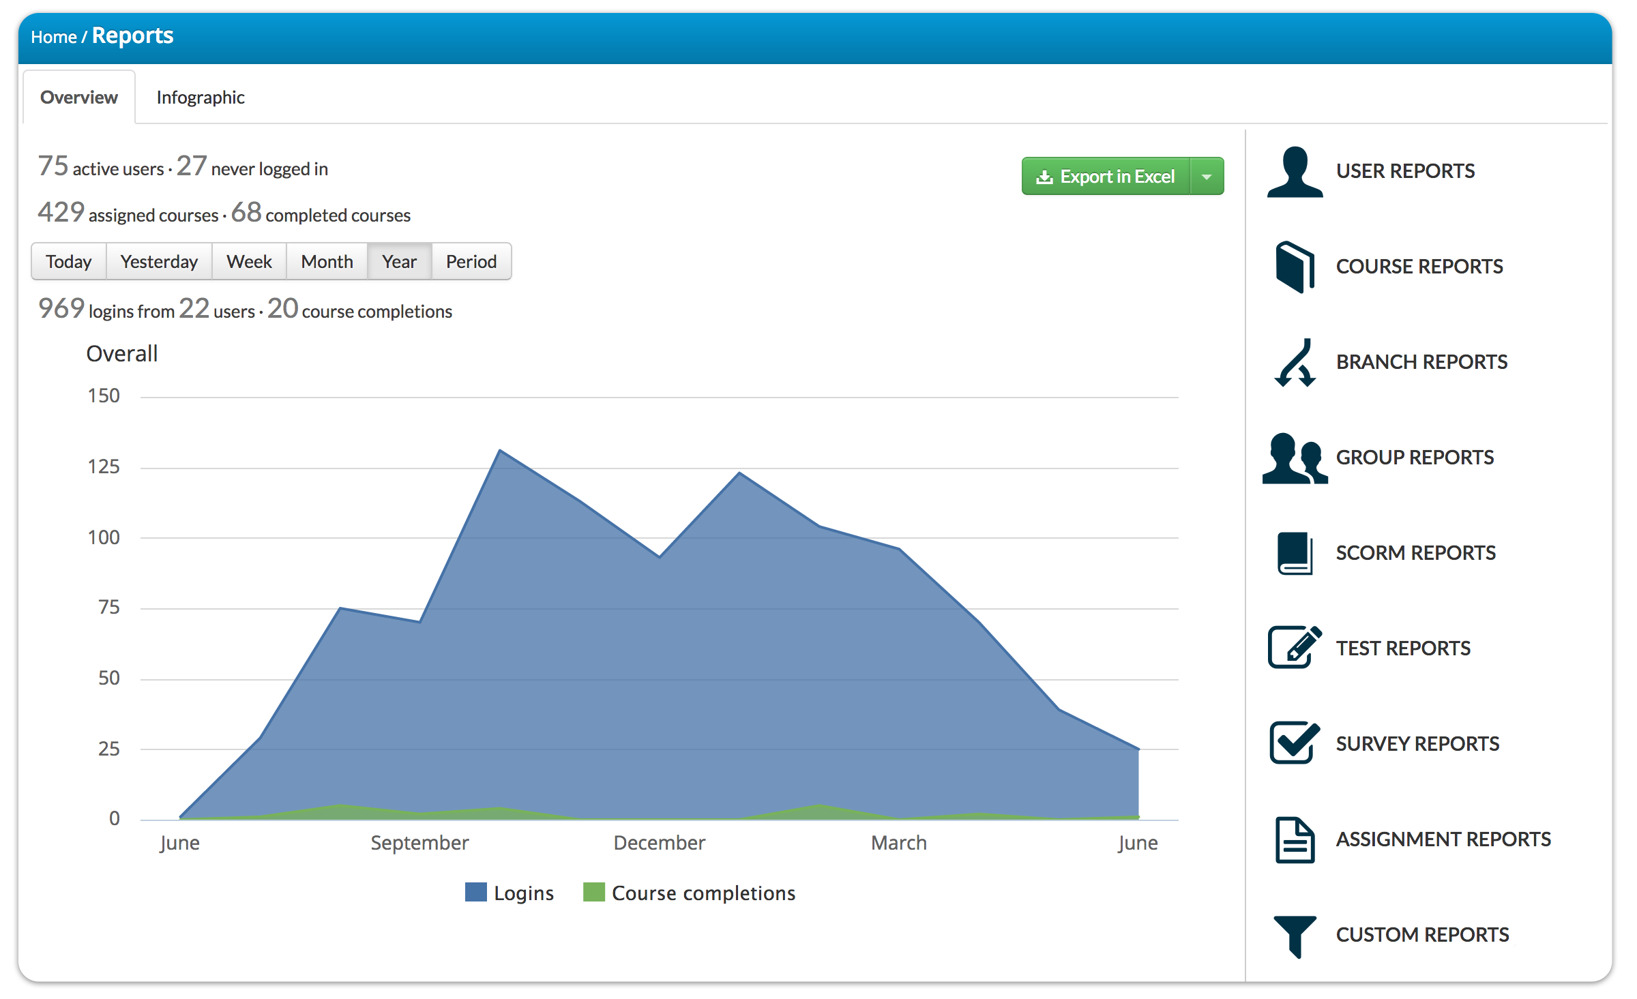The height and width of the screenshot is (999, 1637).
Task: Toggle the Logins legend entry
Action: (524, 893)
